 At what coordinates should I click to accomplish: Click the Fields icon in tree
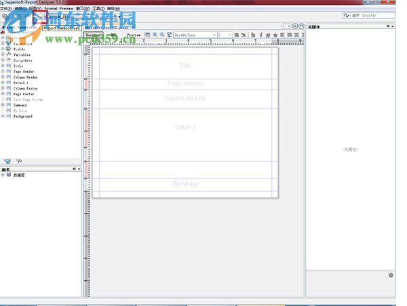pyautogui.click(x=9, y=49)
